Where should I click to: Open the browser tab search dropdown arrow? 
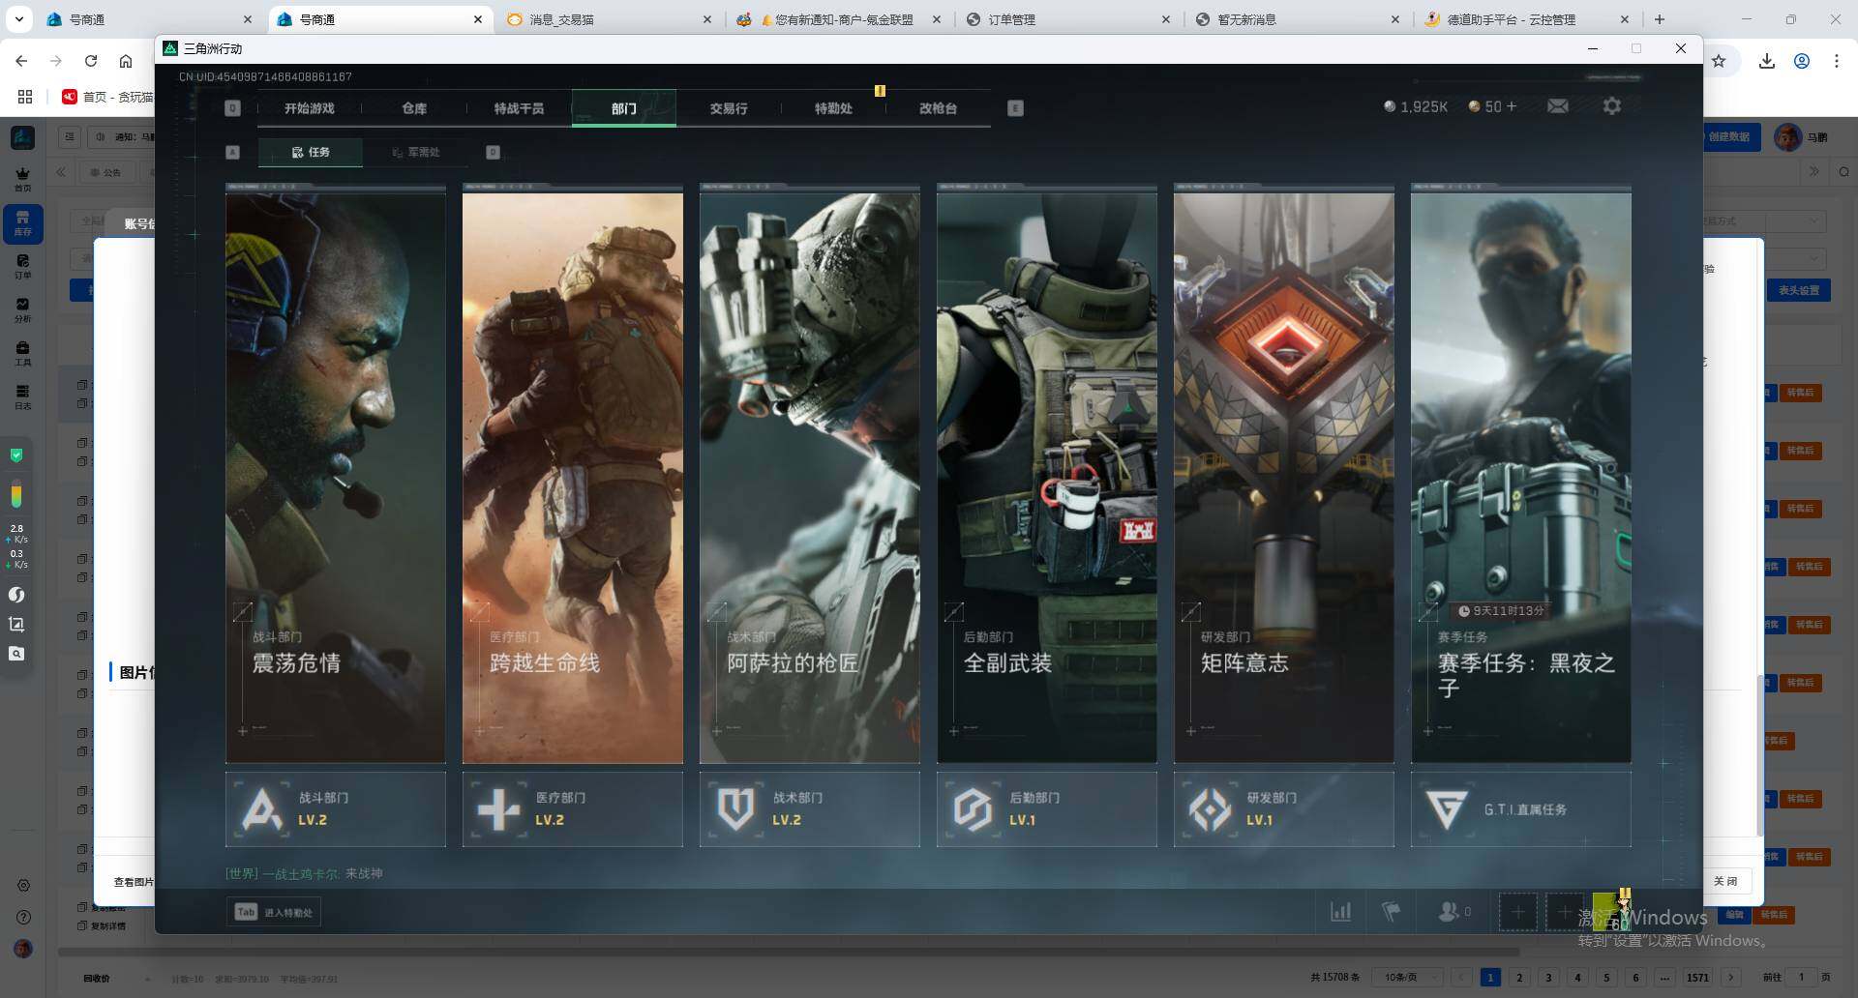[19, 19]
